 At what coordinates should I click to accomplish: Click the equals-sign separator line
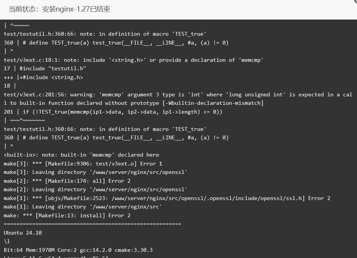(93, 224)
